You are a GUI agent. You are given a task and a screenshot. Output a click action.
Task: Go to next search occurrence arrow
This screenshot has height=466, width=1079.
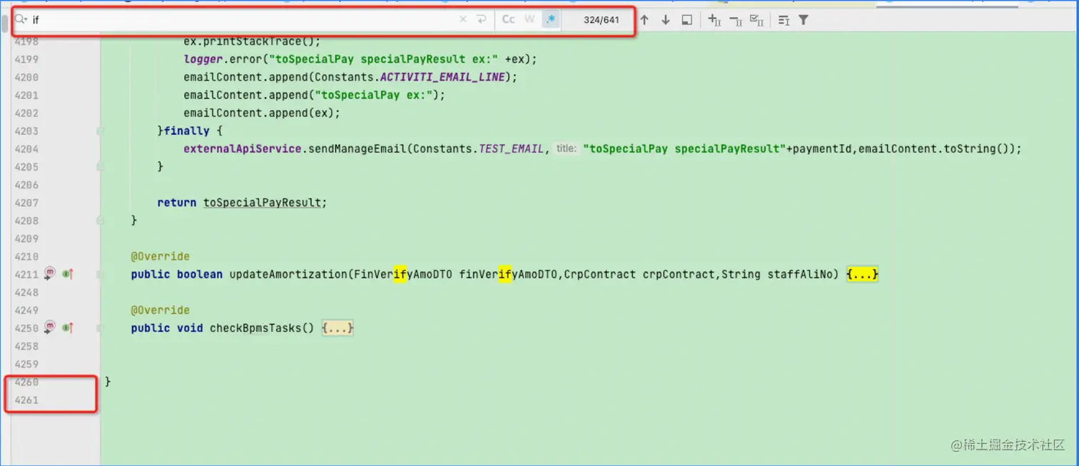[x=665, y=20]
